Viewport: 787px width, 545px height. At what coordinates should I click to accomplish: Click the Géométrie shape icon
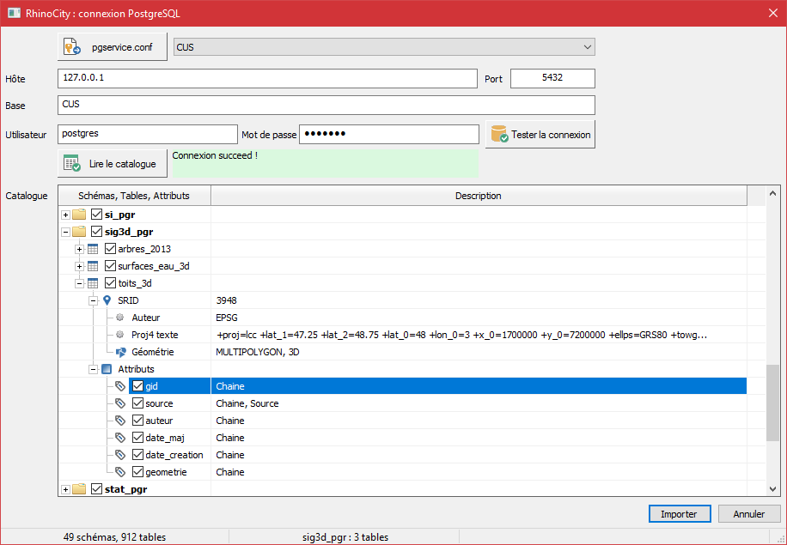120,352
